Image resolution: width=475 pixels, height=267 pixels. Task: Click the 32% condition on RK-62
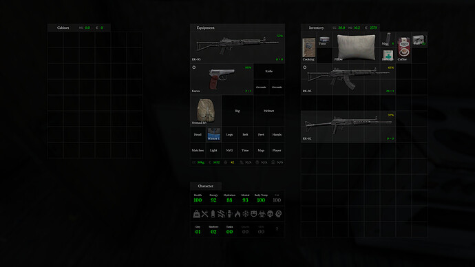click(391, 115)
